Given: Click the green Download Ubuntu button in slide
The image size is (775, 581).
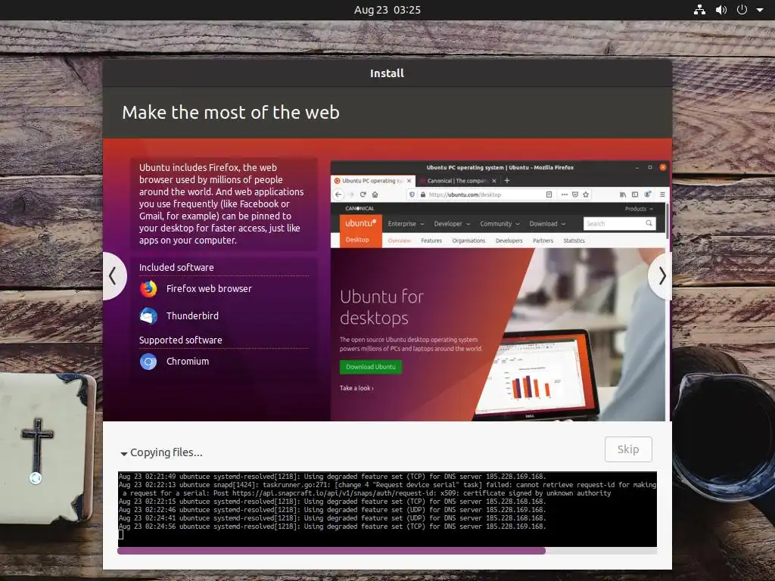Looking at the screenshot, I should (371, 367).
